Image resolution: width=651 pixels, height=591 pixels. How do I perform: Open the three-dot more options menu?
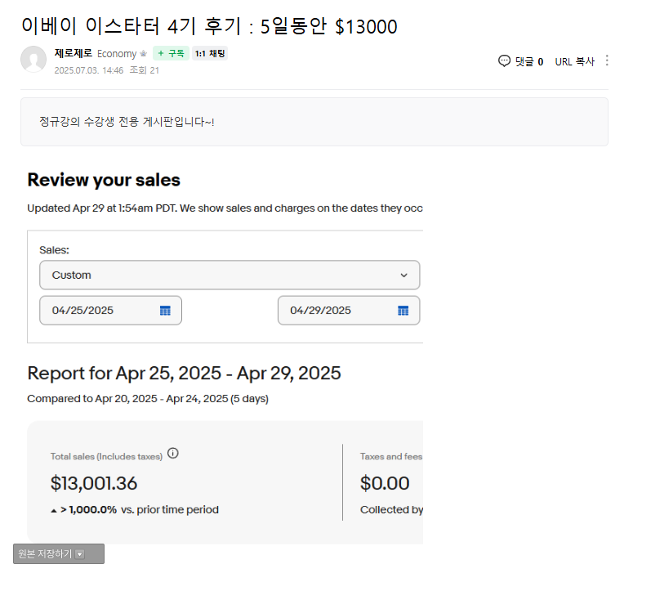pyautogui.click(x=607, y=60)
